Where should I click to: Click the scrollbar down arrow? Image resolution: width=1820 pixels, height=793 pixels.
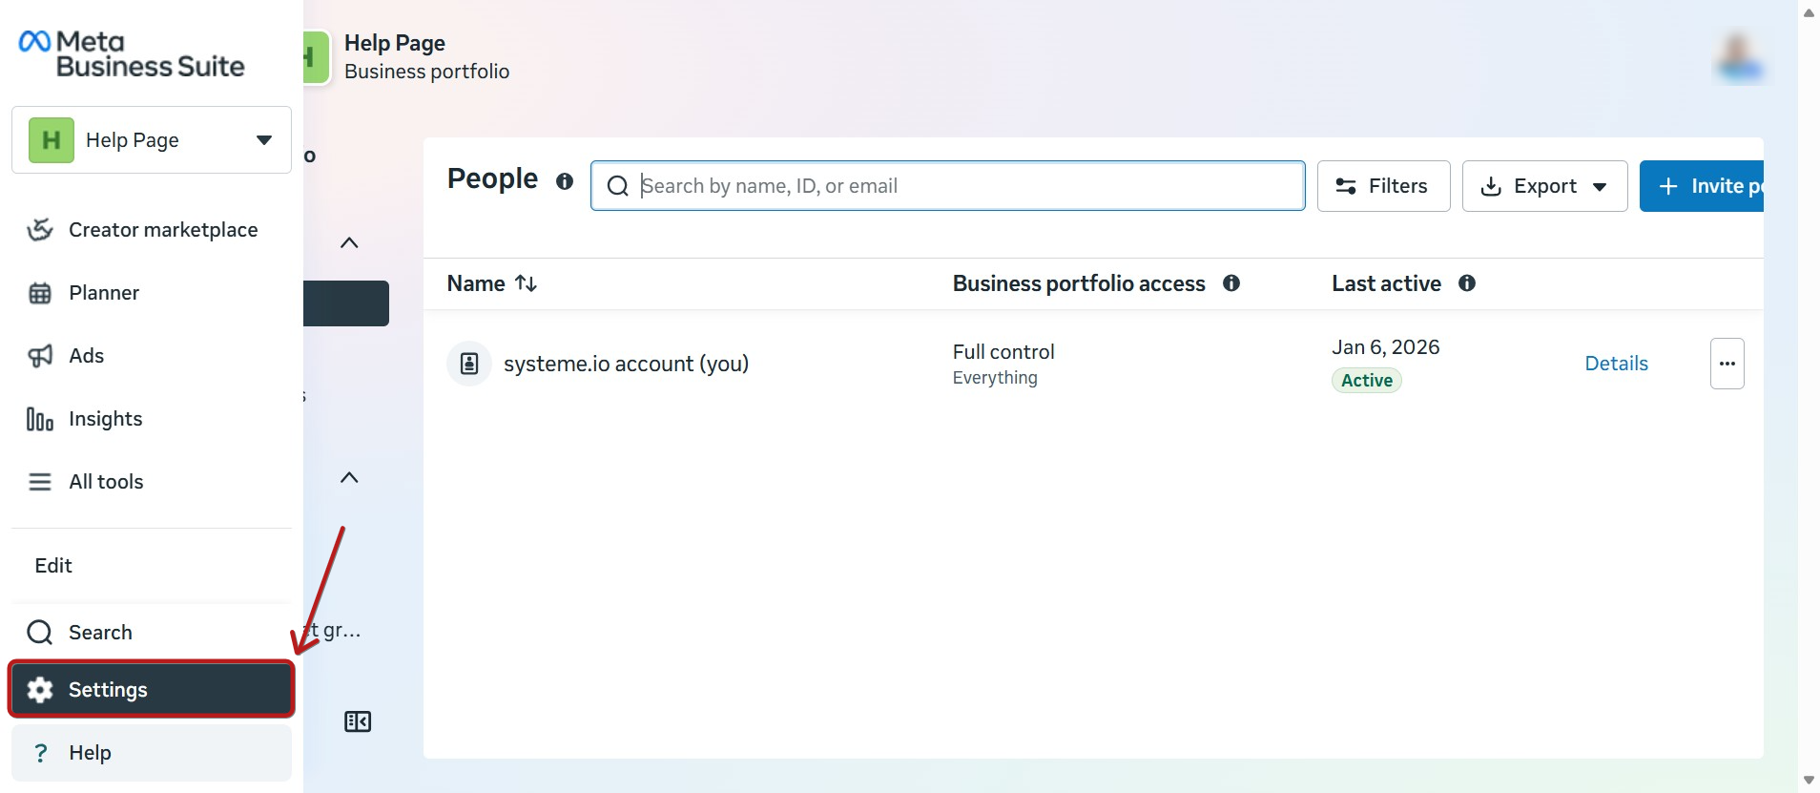click(1809, 781)
